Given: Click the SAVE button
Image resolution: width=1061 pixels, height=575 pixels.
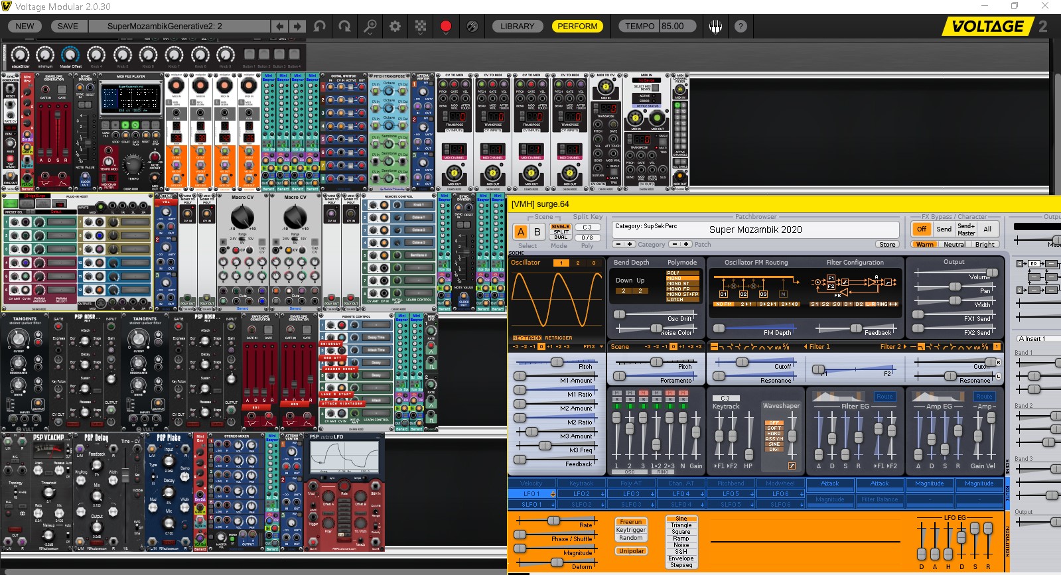Looking at the screenshot, I should 68,27.
